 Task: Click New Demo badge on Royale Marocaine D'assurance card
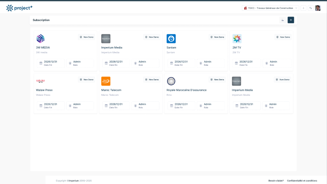217,80
